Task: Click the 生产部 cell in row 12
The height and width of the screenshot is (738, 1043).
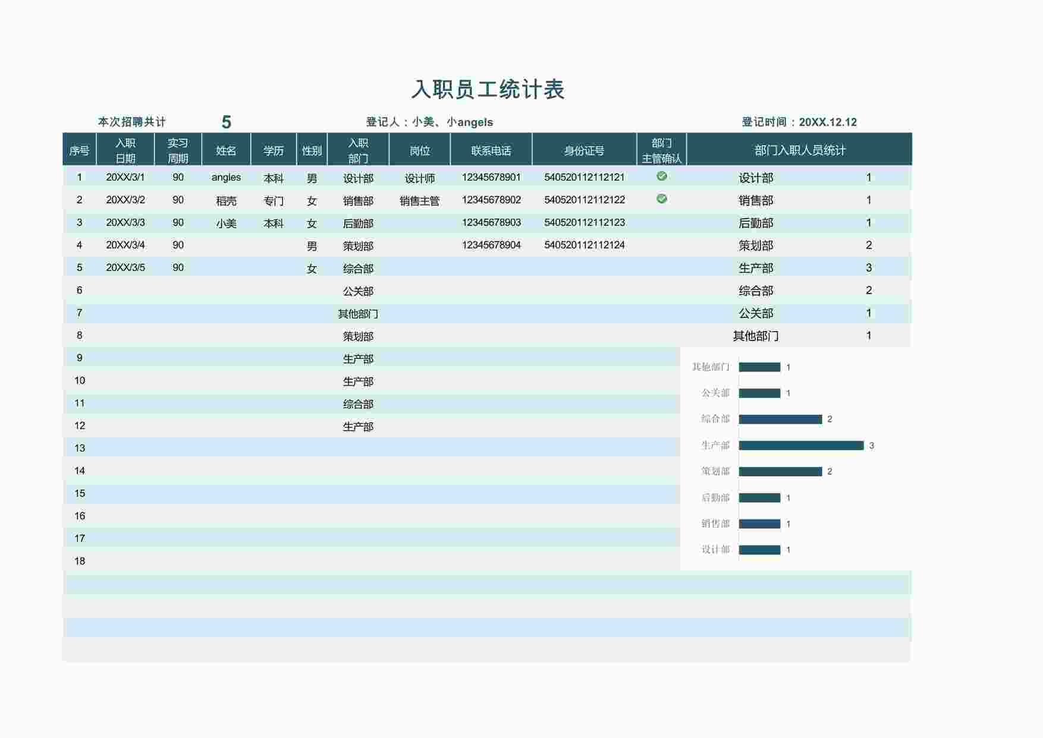Action: click(358, 427)
